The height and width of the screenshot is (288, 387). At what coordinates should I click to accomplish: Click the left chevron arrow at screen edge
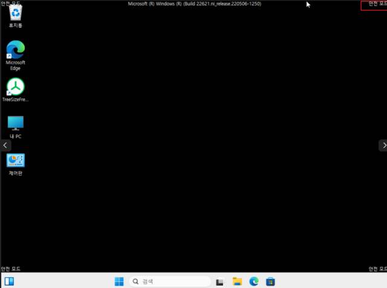pyautogui.click(x=5, y=146)
